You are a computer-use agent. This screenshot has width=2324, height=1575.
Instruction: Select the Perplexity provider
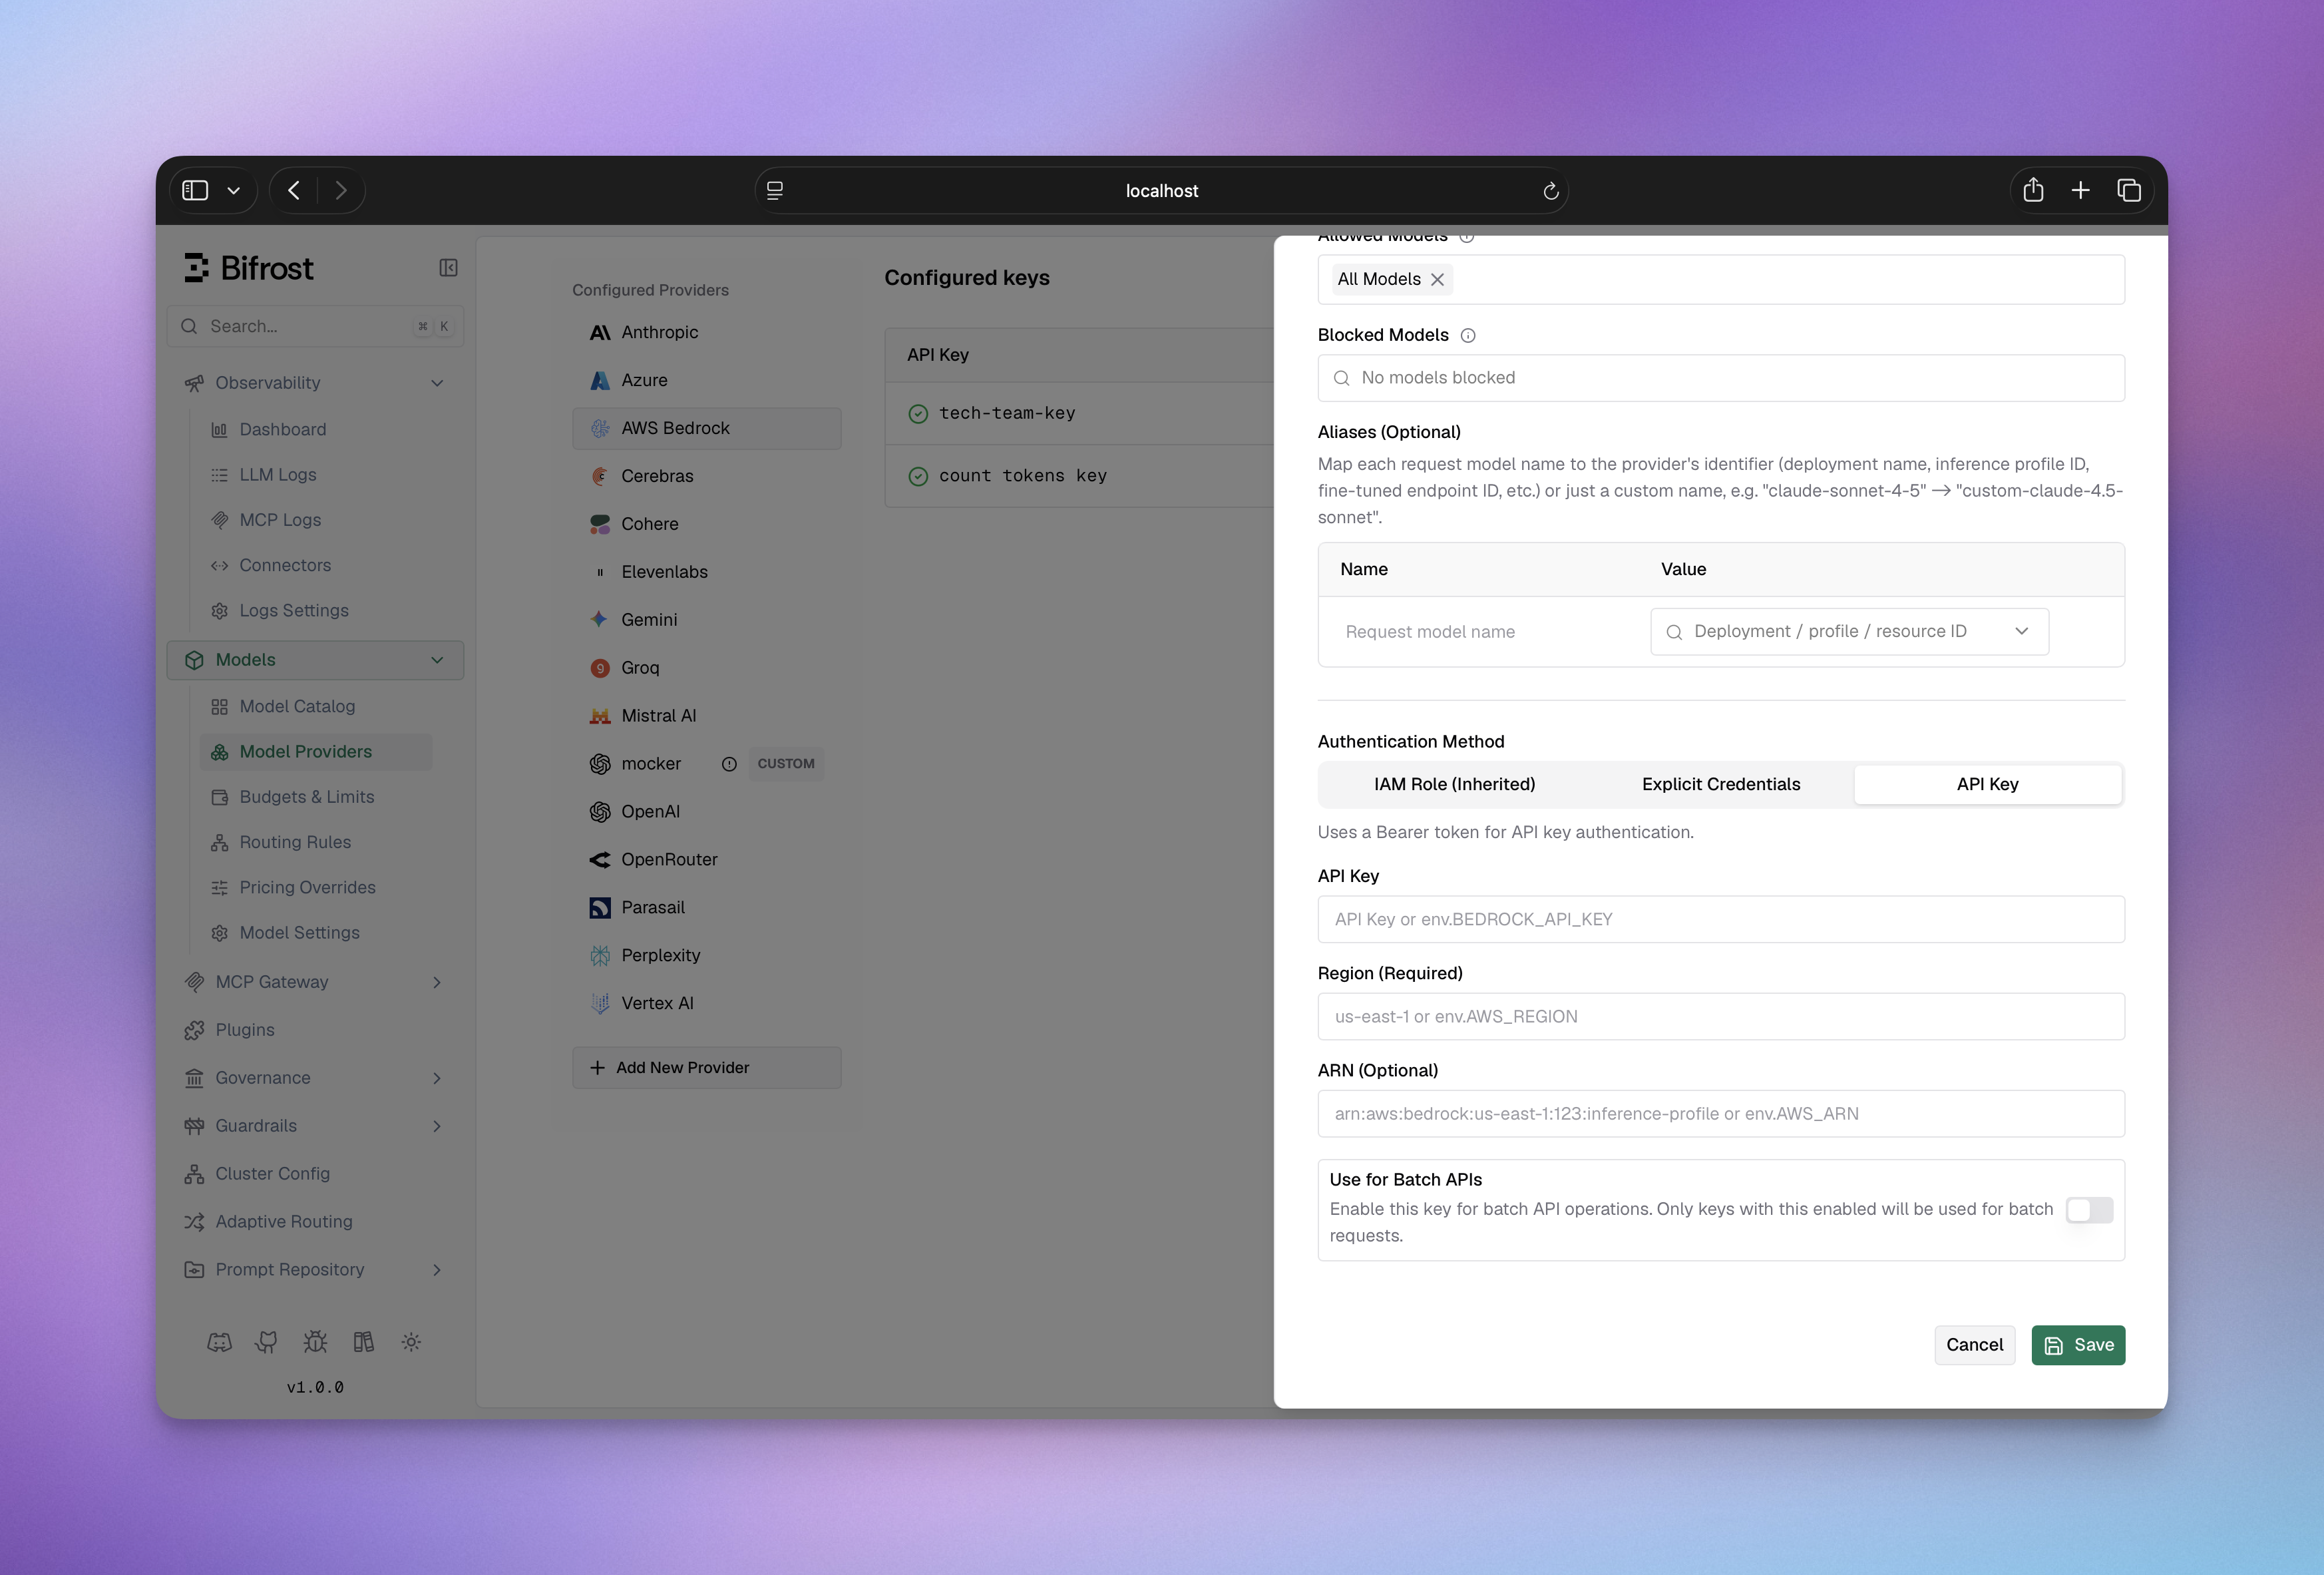click(706, 956)
